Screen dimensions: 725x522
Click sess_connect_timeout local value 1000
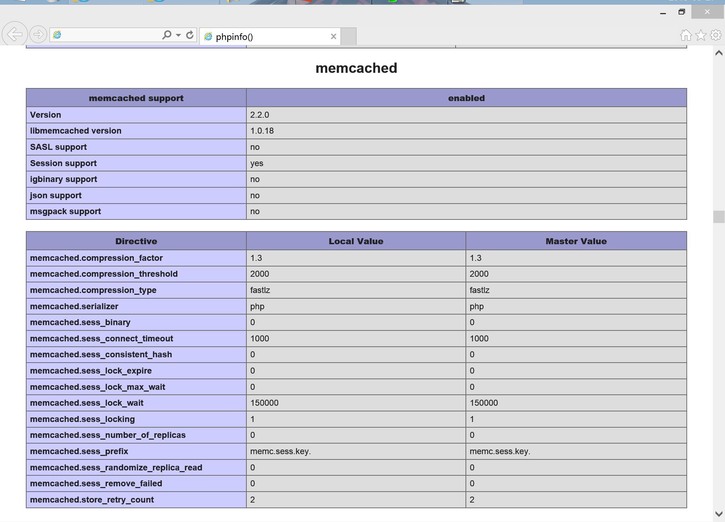pyautogui.click(x=259, y=339)
